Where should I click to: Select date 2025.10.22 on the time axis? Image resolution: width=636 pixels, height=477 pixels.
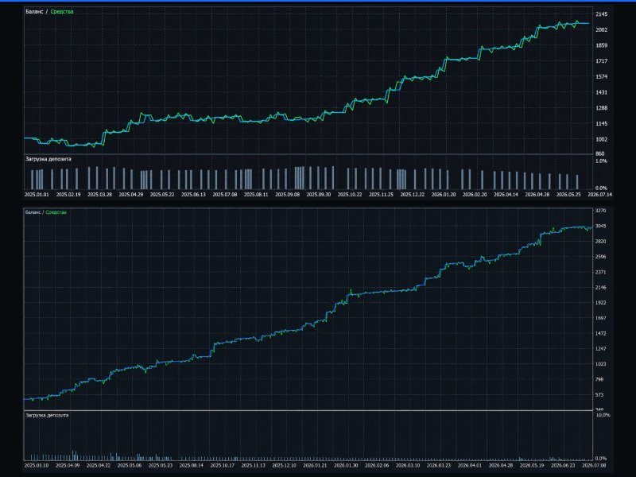point(350,195)
